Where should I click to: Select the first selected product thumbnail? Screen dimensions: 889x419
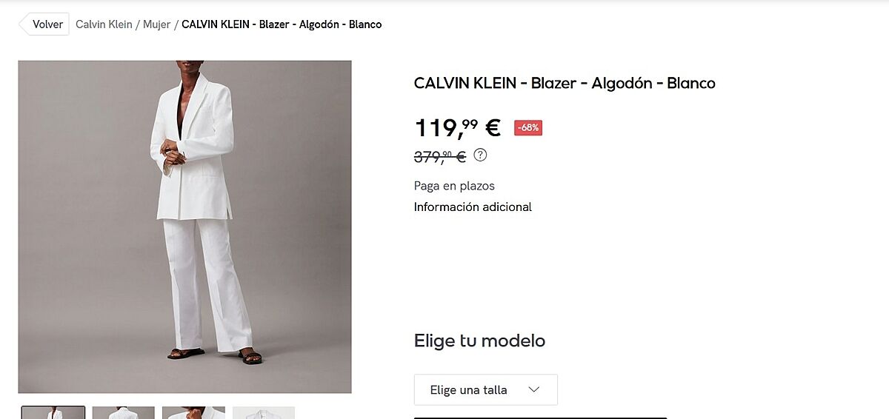point(53,412)
